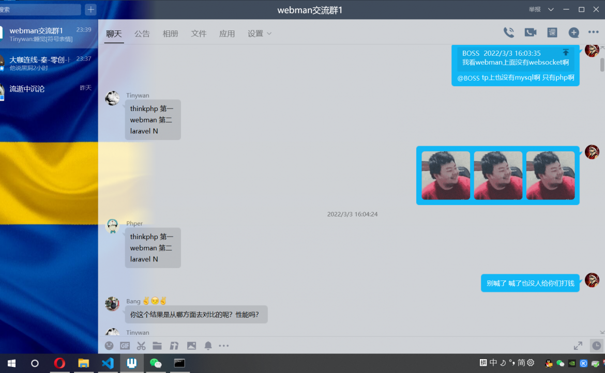Viewport: 605px width, 373px height.
Task: Show more input tools via the three dots
Action: pyautogui.click(x=224, y=346)
